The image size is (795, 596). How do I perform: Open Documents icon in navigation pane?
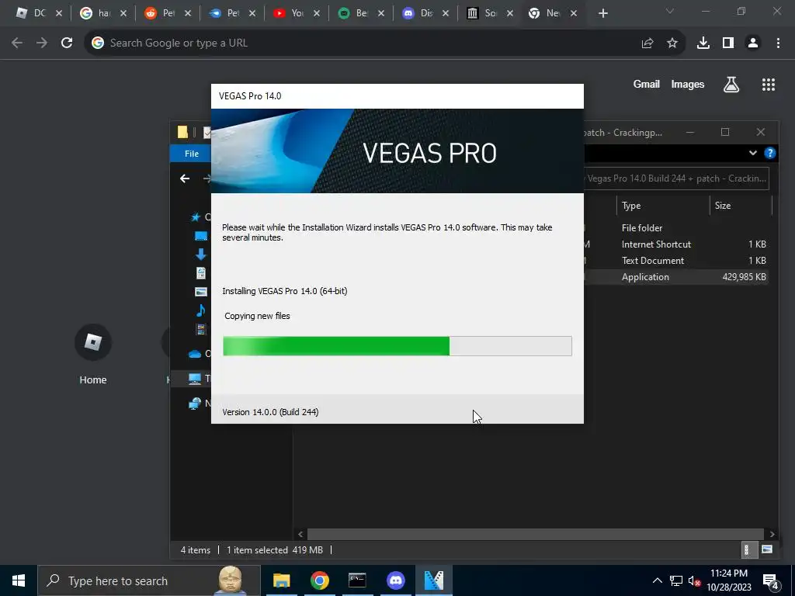[201, 273]
